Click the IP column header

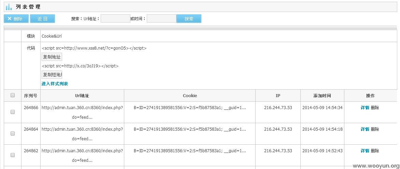278,96
